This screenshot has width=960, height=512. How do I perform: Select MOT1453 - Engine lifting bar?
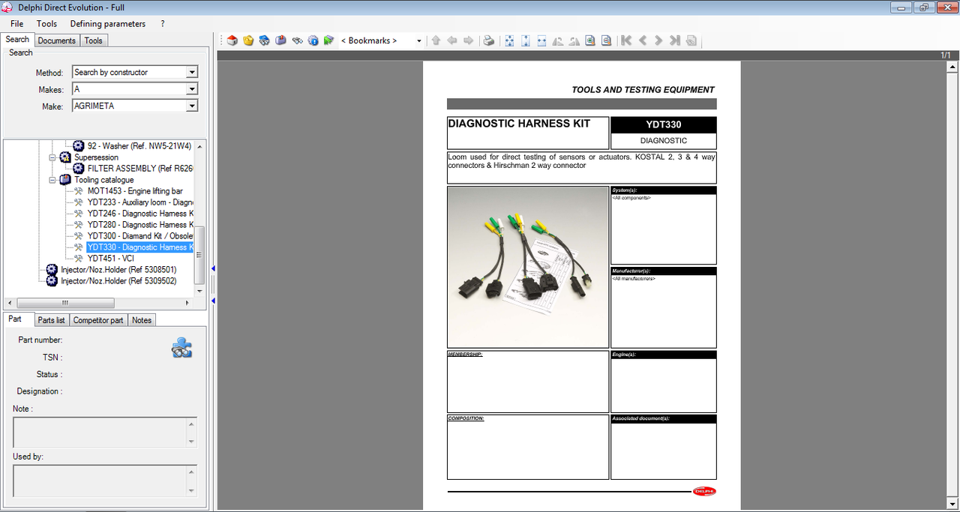(135, 191)
